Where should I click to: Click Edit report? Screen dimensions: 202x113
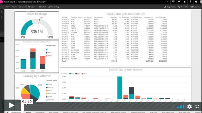(x=22, y=7)
